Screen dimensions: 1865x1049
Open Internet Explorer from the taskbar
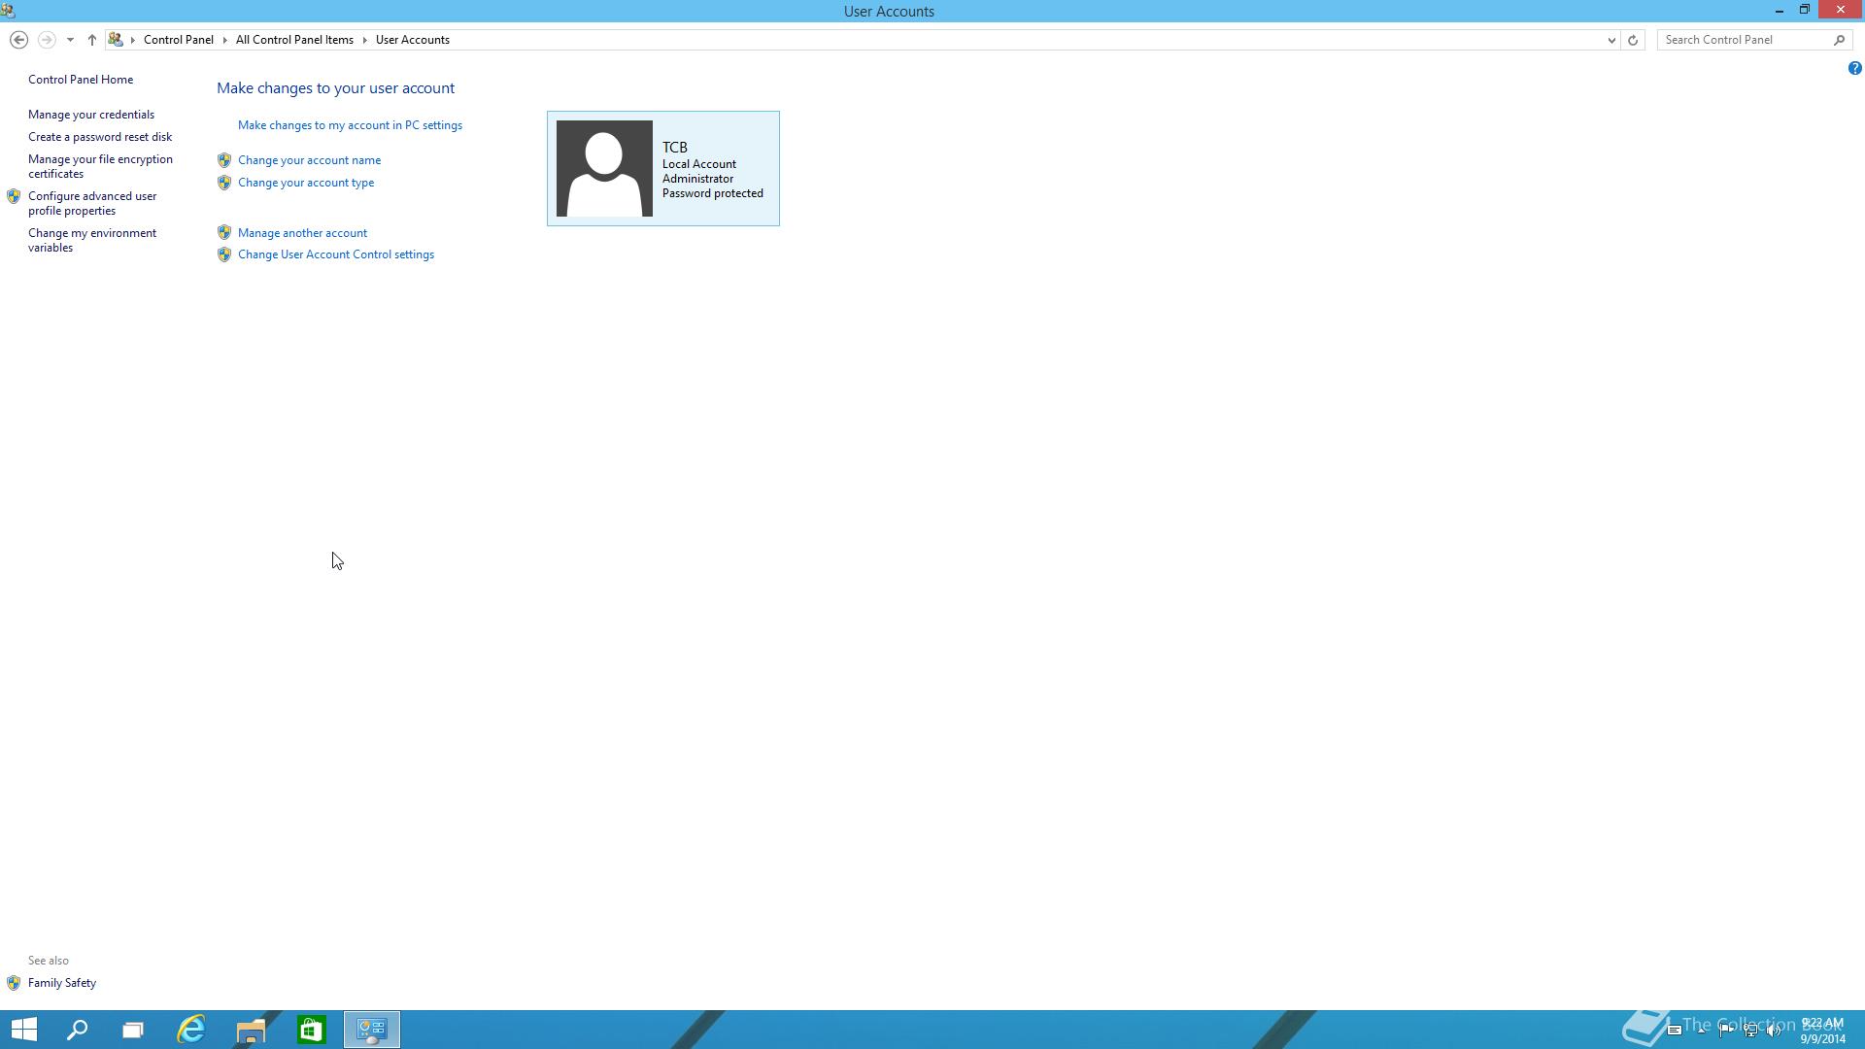[191, 1030]
